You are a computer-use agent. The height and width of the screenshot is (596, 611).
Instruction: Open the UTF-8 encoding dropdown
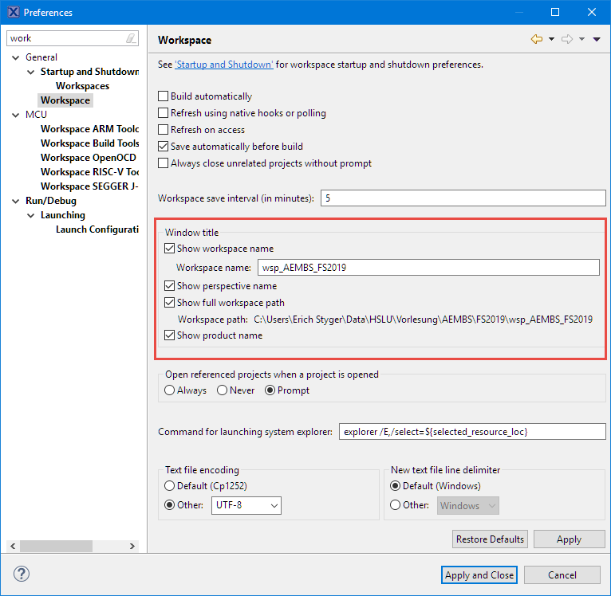246,506
